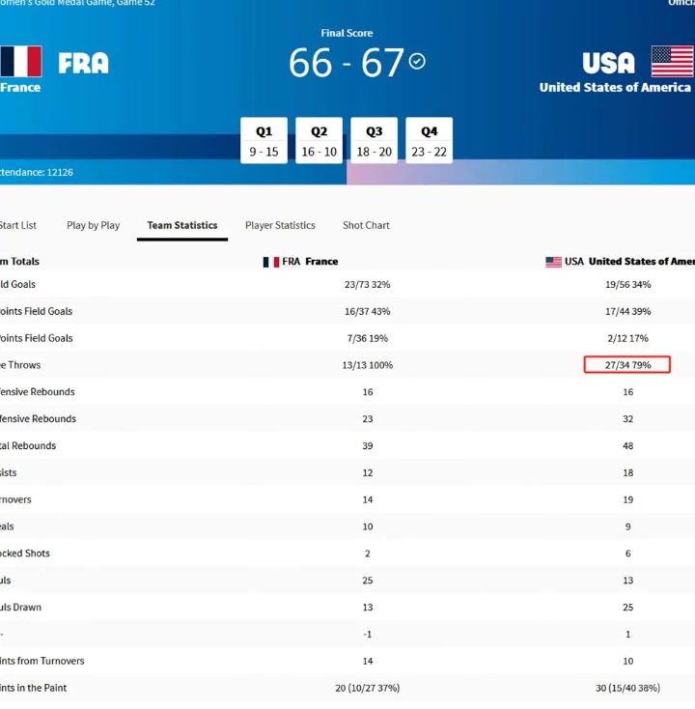Open the Shot Chart tab
This screenshot has height=709, width=695.
click(366, 225)
